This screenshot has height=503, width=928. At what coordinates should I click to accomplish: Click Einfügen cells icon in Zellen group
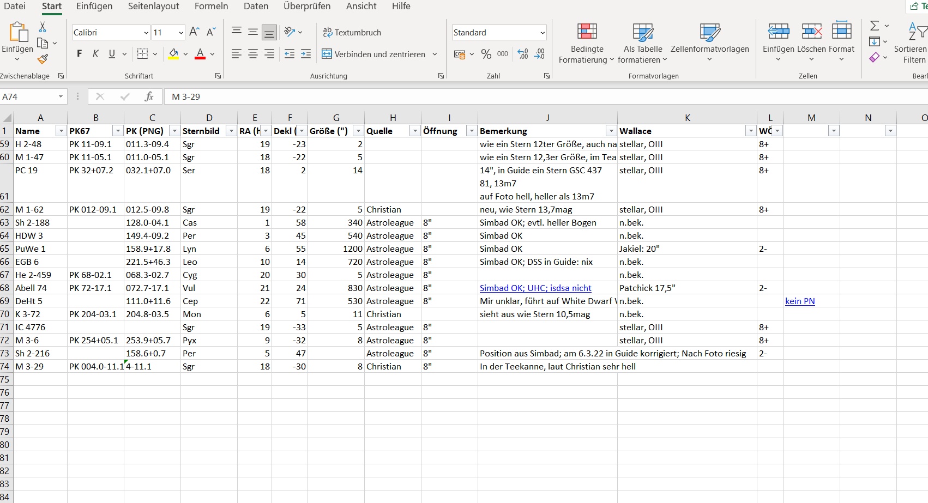click(x=778, y=31)
